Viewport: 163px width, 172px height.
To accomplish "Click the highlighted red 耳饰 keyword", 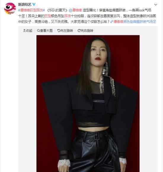I will 67,16.
